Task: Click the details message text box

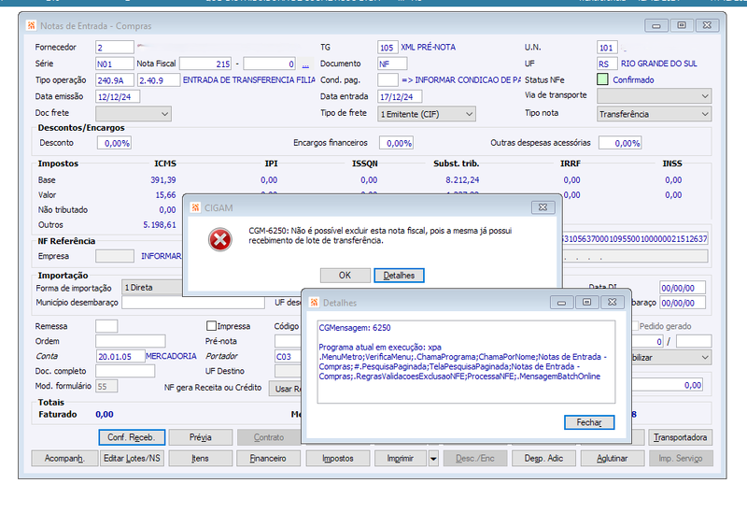Action: [x=466, y=362]
